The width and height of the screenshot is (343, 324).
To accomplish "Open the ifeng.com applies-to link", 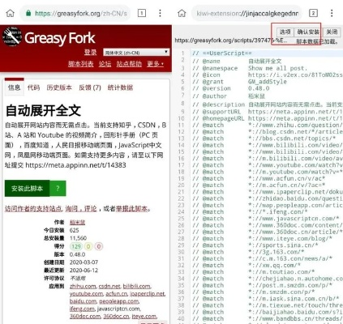I will coord(82,309).
